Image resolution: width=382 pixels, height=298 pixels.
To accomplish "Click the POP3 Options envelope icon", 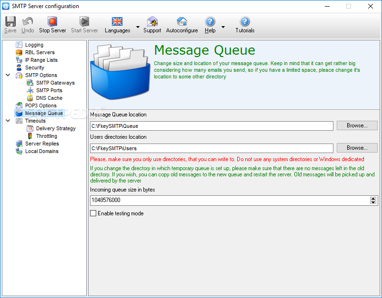I will click(x=19, y=106).
